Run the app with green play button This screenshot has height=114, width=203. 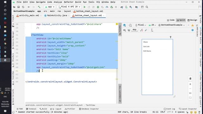point(85,7)
